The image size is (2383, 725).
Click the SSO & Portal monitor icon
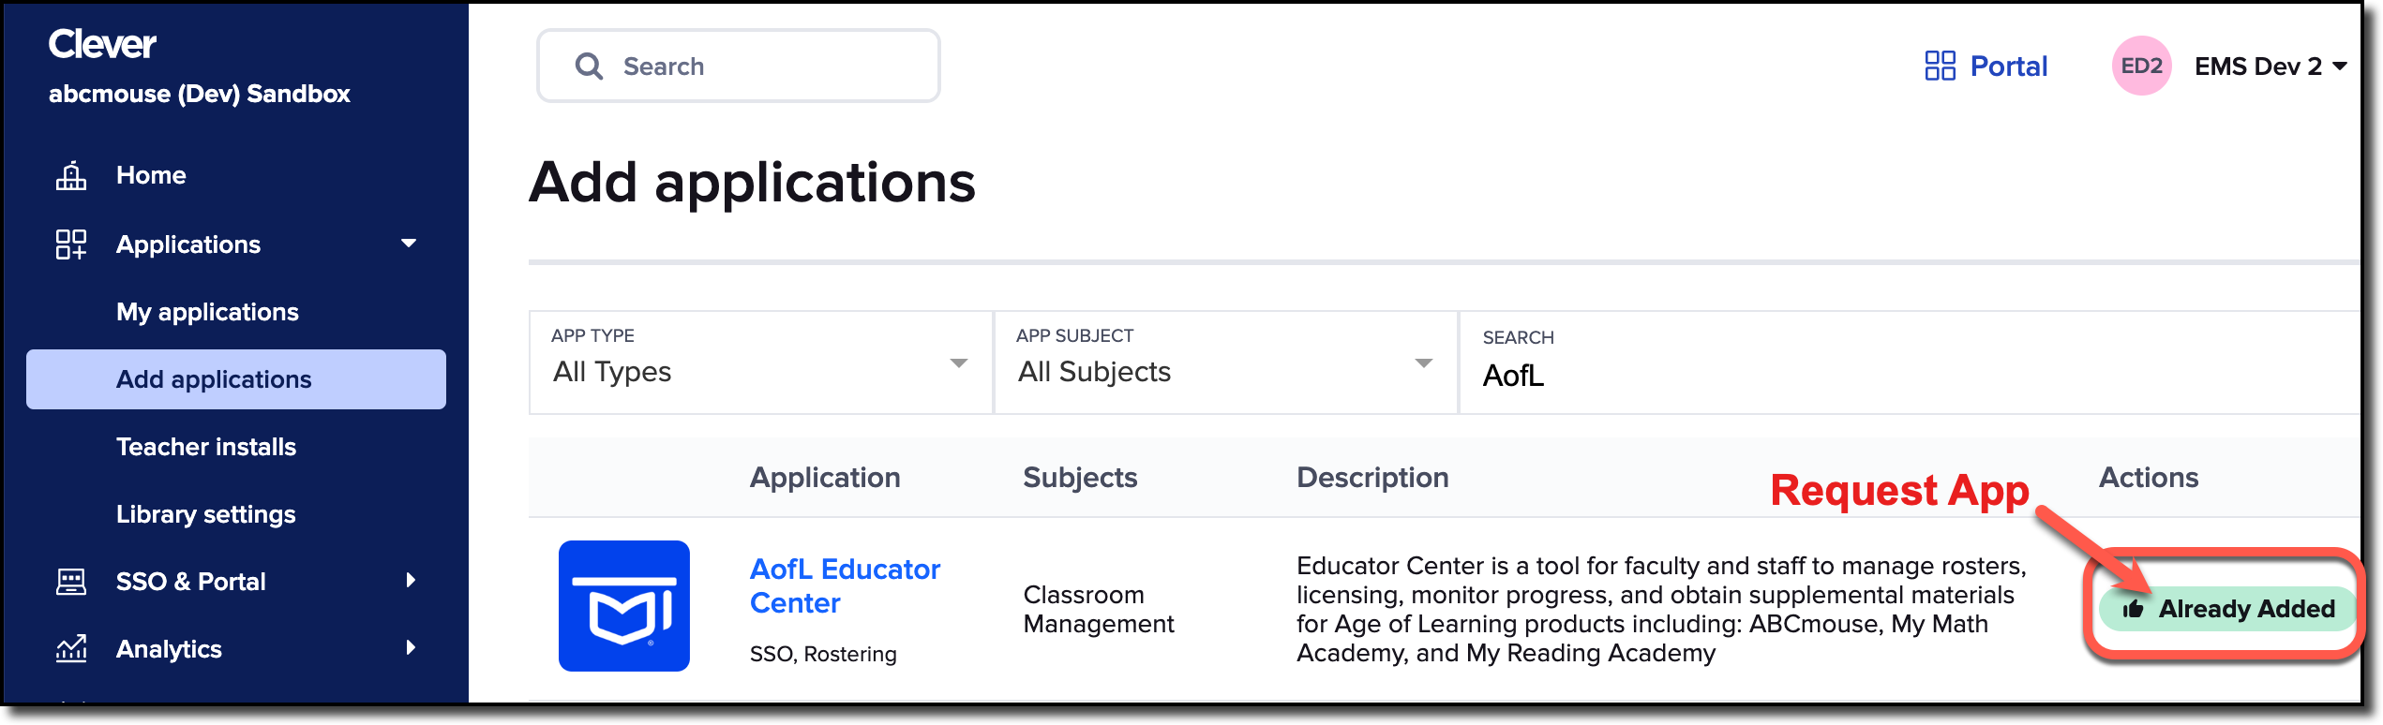tap(71, 582)
